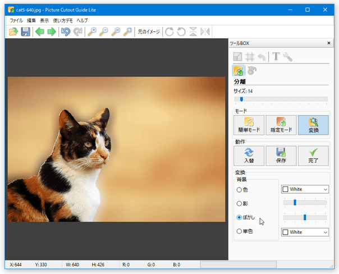Zoom in with the plus magnifier
Viewport: 339px width, 274px height.
coord(92,32)
